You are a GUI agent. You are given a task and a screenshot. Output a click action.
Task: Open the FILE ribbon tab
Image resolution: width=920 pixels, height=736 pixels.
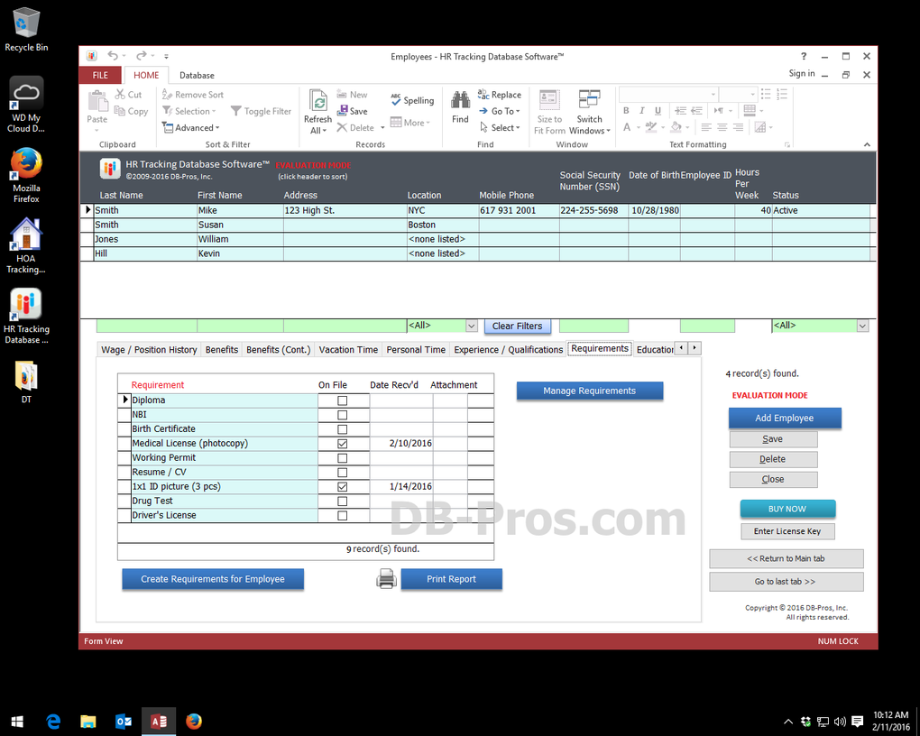pyautogui.click(x=100, y=75)
